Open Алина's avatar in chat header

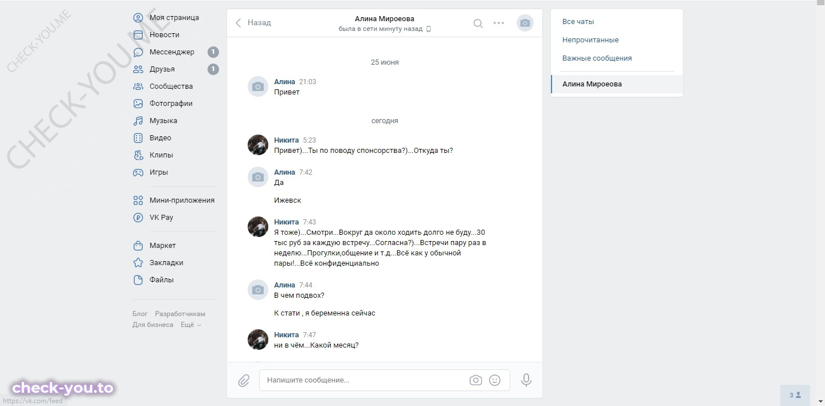[x=525, y=23]
